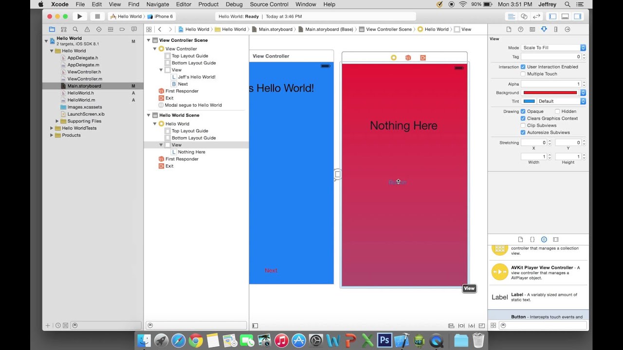Screen dimensions: 623x350
Task: Select the iPhone 6 run destination
Action: click(160, 17)
